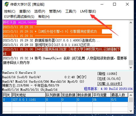This screenshot has height=116, width=136.
Task: Click the HumSave:0 HeroSave:0 status line
Action: tap(19, 73)
